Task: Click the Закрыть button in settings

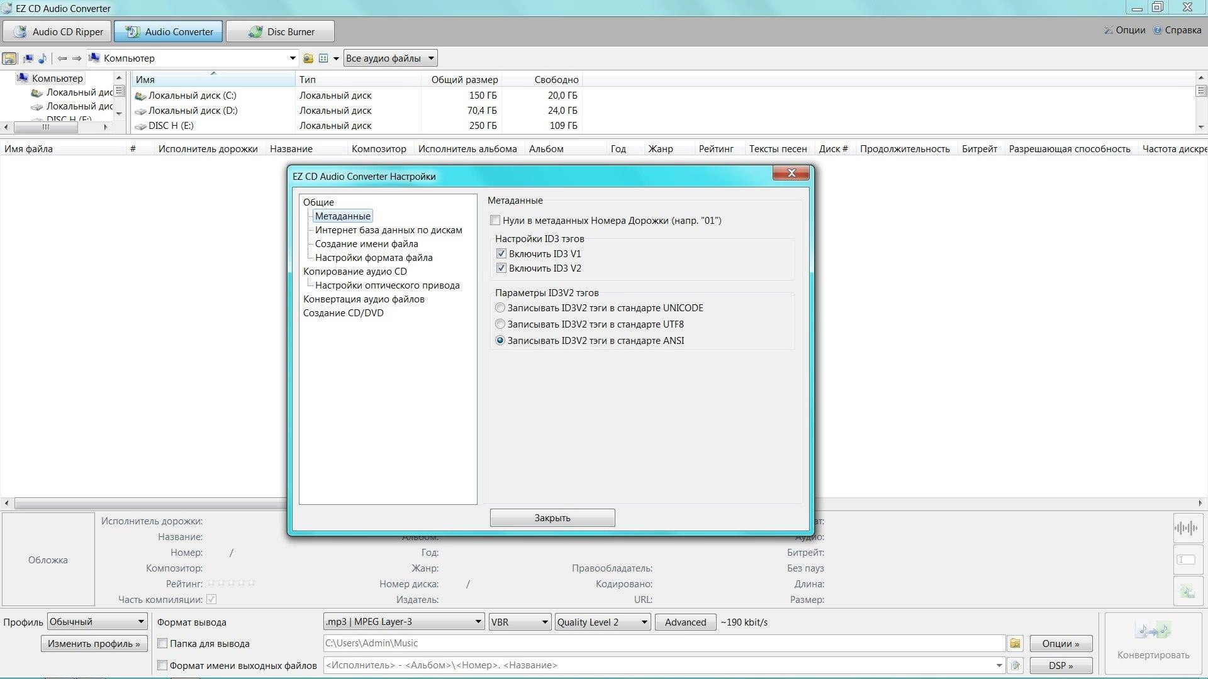Action: pos(552,518)
